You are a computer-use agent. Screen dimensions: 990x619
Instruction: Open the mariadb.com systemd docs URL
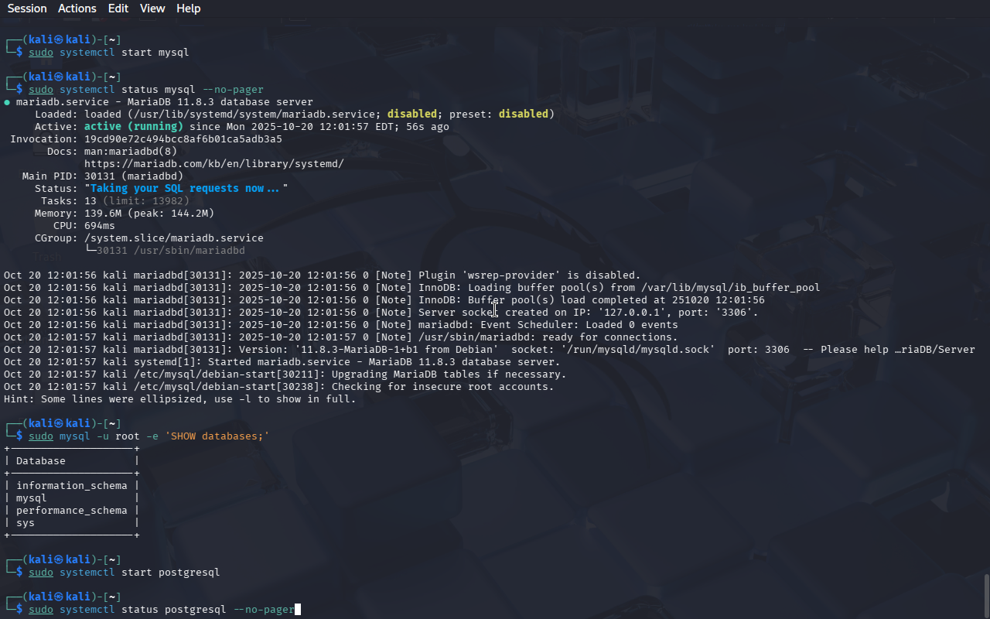tap(213, 164)
